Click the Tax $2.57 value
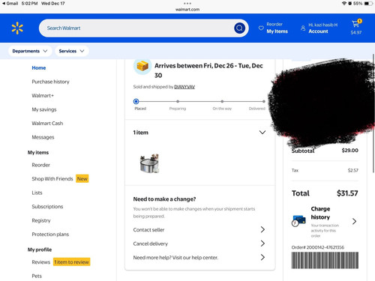Screen dimensions: 375x281 (x=353, y=170)
